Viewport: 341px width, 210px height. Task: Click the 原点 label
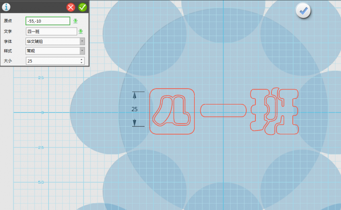(x=8, y=20)
